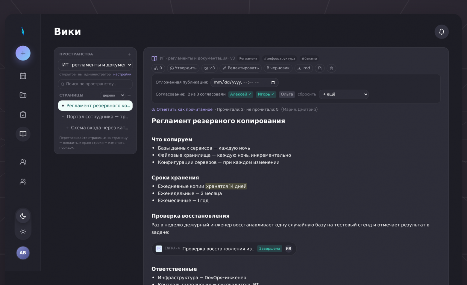467x285 pixels.
Task: Toggle approval chip for Ольга
Action: (x=287, y=95)
